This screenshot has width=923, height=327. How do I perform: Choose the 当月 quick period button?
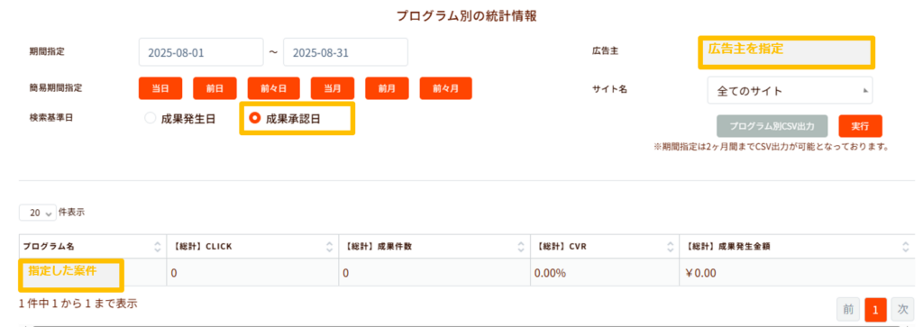pyautogui.click(x=333, y=88)
